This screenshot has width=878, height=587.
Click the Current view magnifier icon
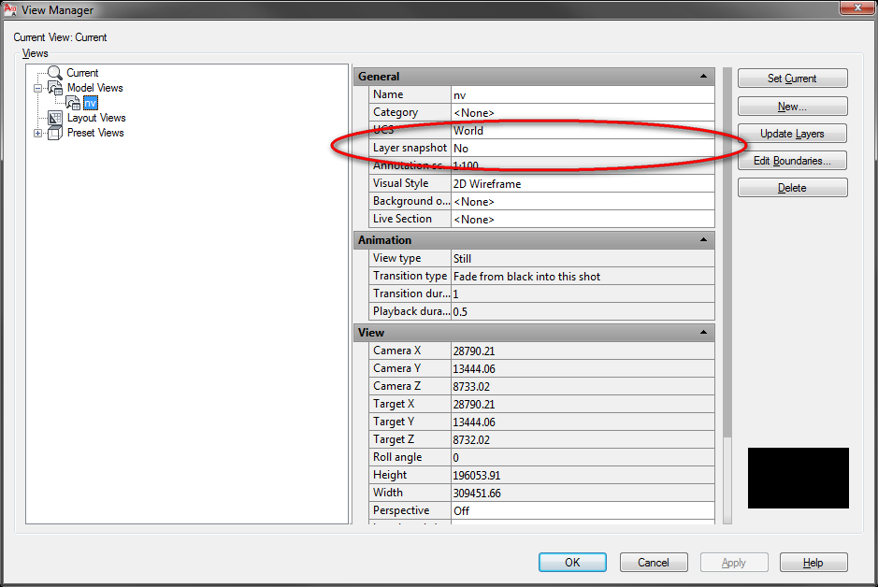55,73
